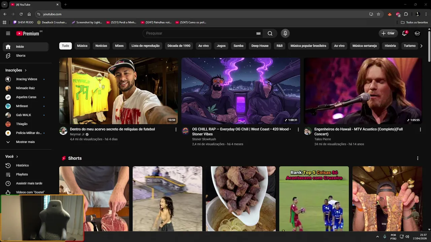Open the browser extensions puzzle icon
This screenshot has width=431, height=242.
(x=406, y=14)
